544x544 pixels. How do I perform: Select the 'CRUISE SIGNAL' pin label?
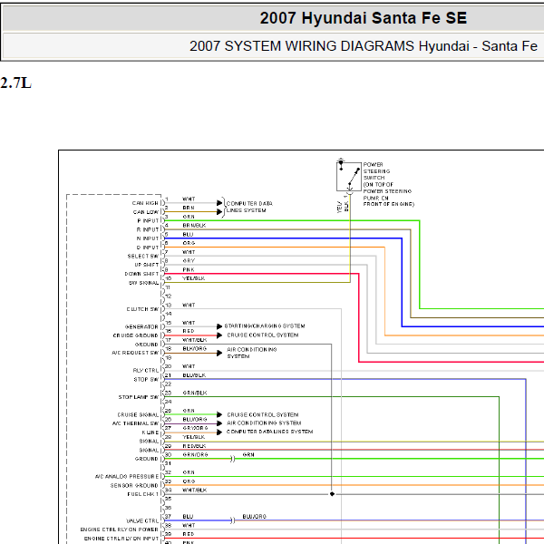[138, 415]
